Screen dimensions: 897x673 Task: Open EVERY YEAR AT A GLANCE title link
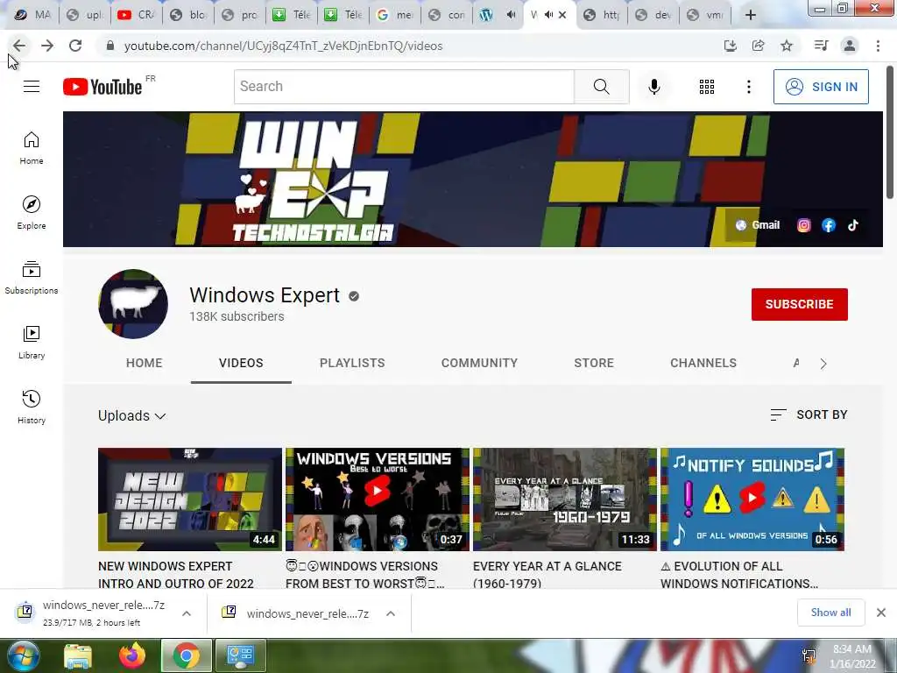547,575
